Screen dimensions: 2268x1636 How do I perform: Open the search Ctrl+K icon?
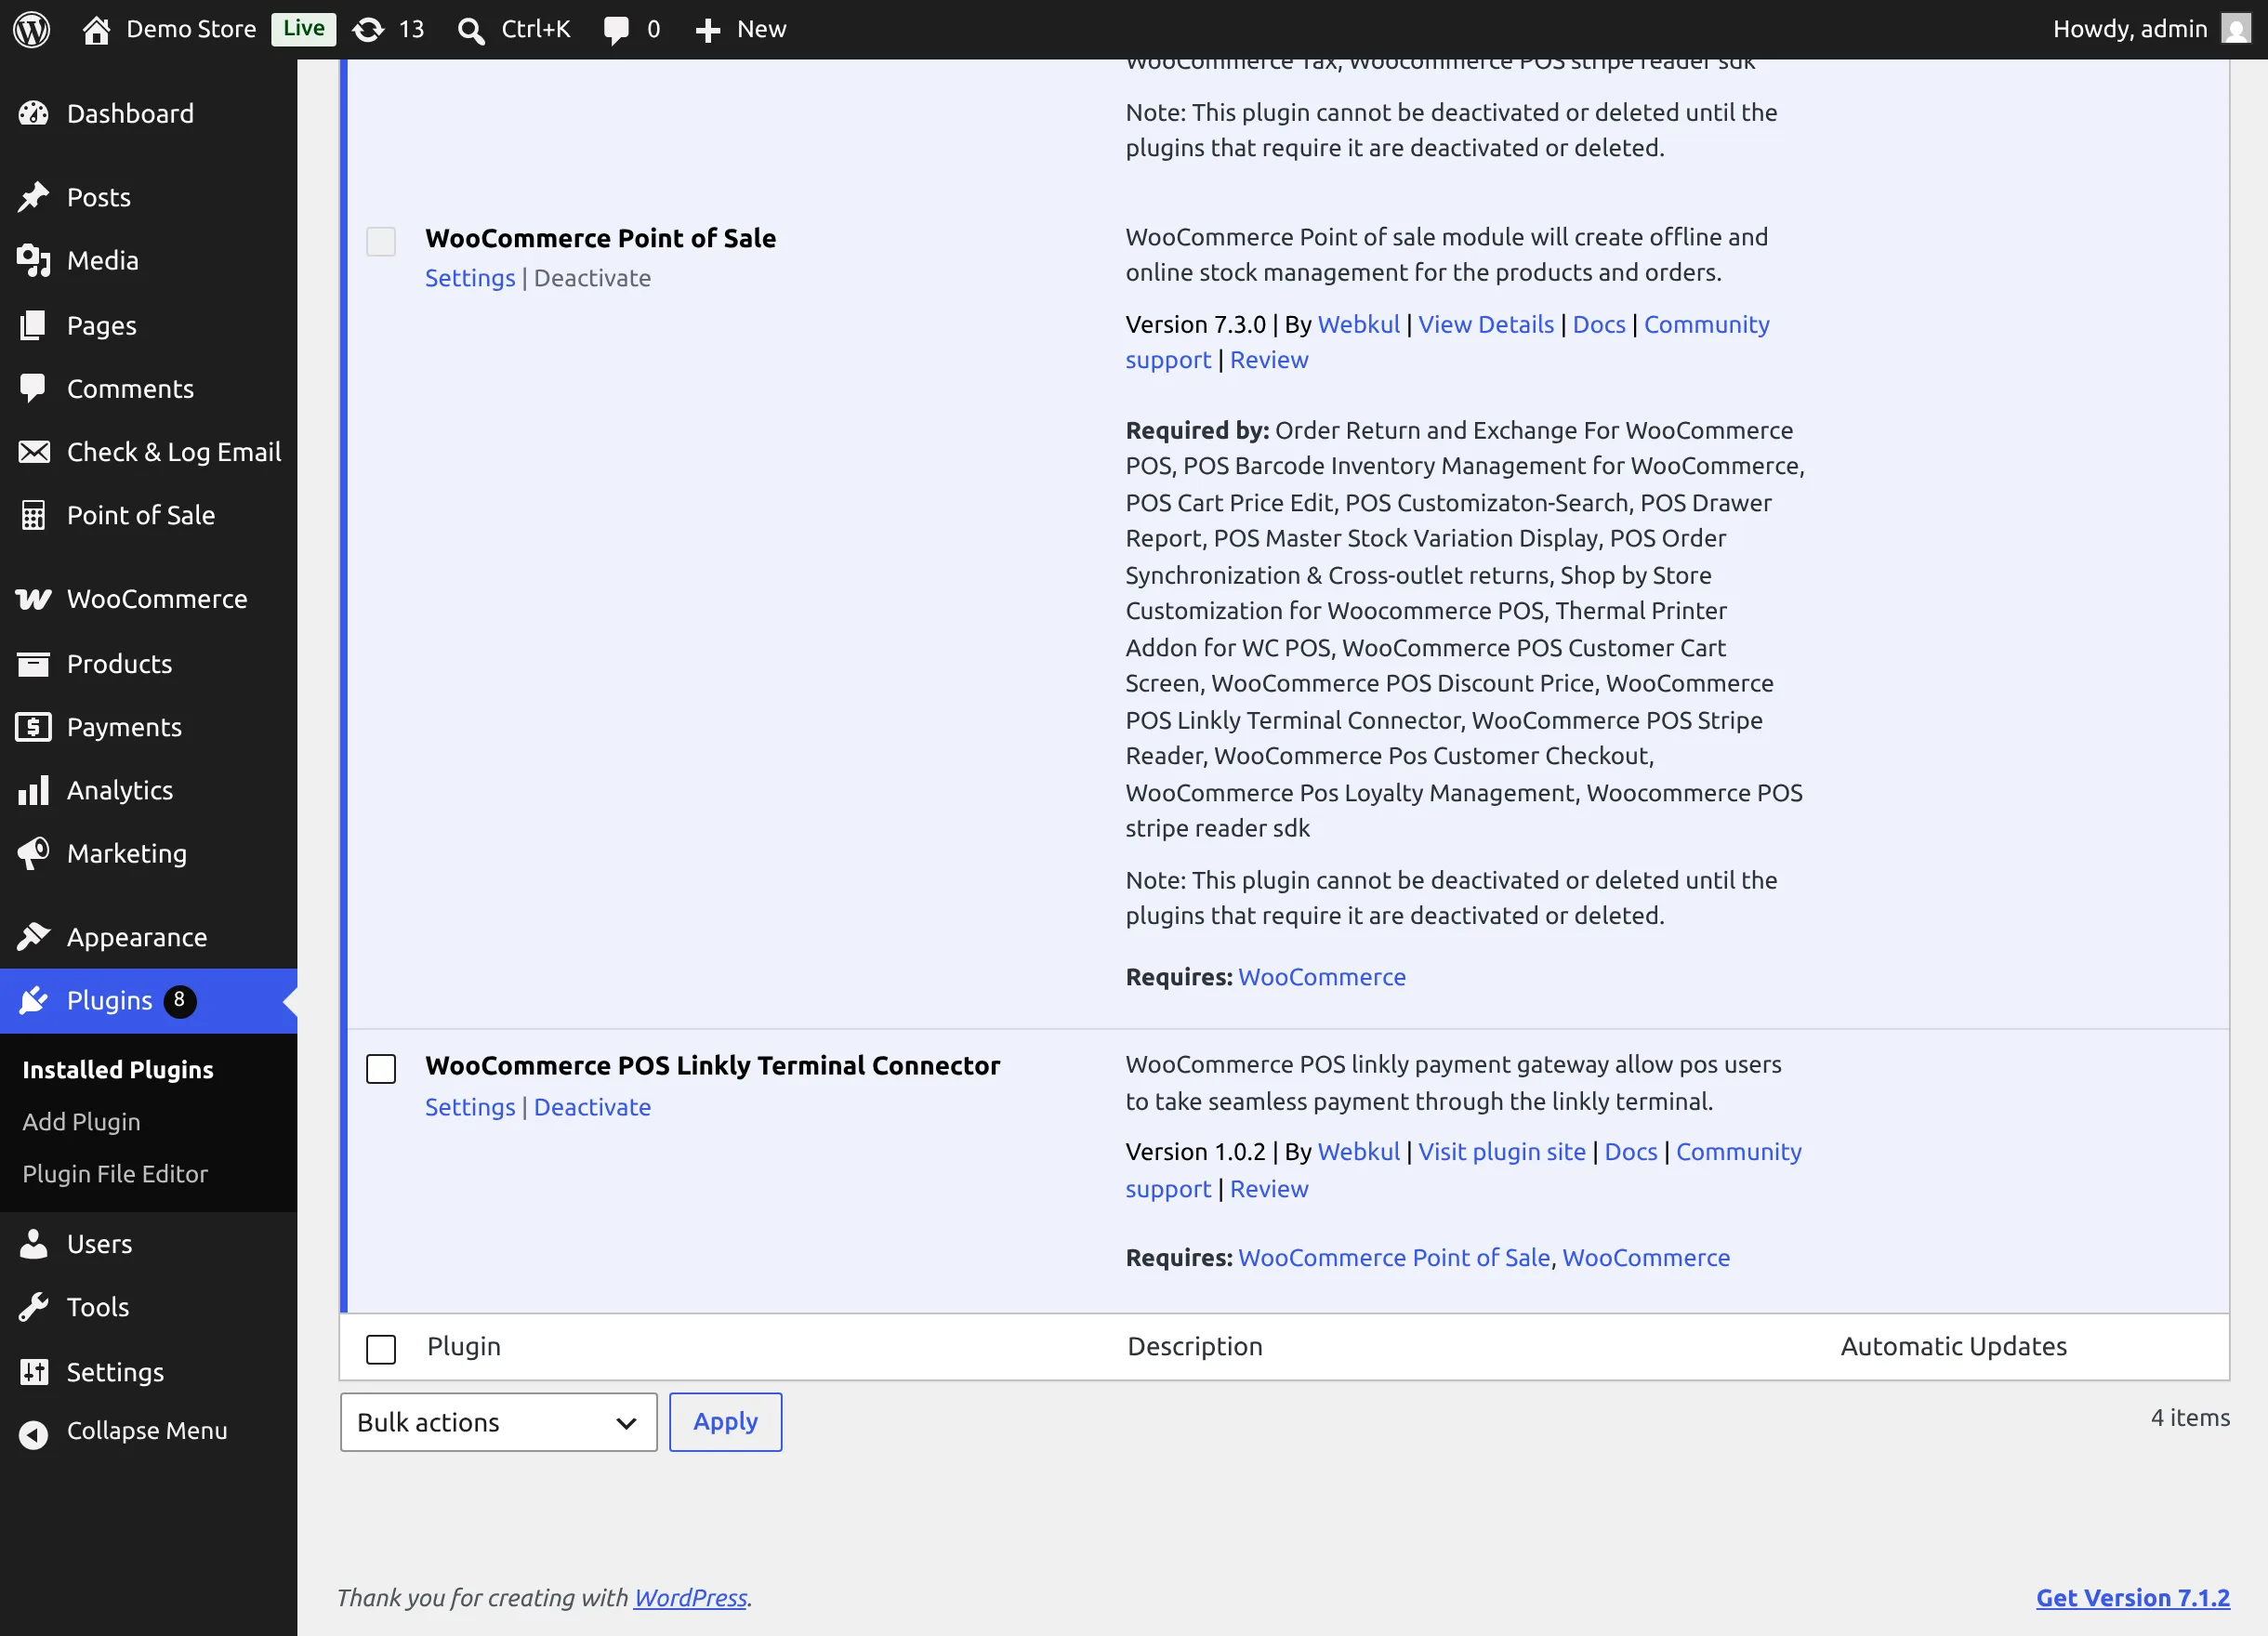point(470,30)
